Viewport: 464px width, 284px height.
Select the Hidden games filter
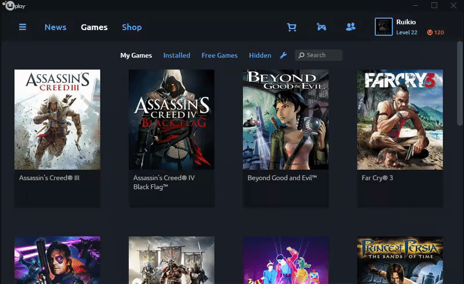[260, 55]
